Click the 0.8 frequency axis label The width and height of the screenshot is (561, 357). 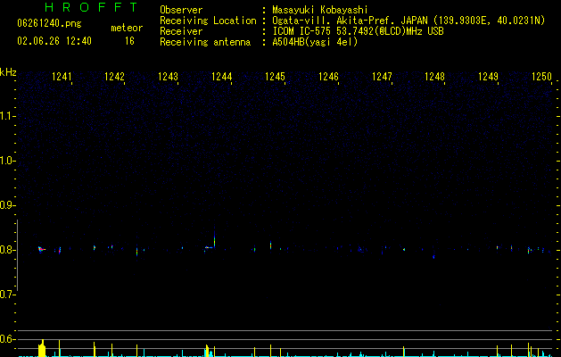point(6,250)
